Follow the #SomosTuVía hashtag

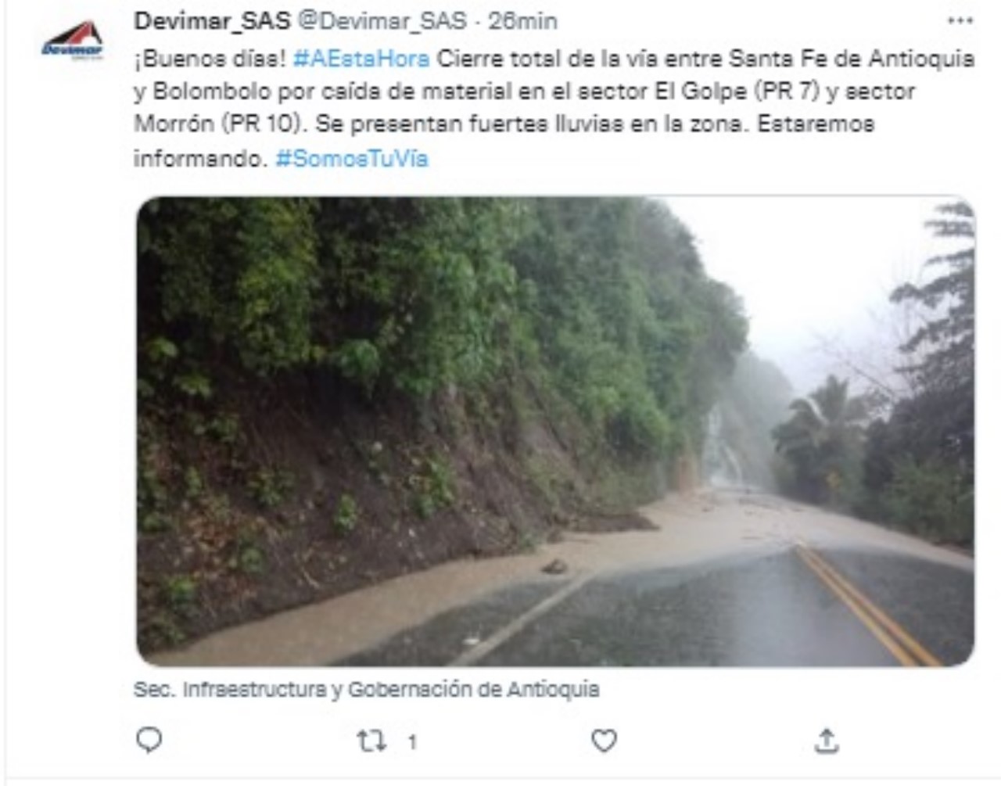click(x=352, y=159)
